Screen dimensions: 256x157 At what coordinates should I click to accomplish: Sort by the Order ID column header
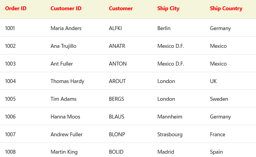(x=16, y=8)
